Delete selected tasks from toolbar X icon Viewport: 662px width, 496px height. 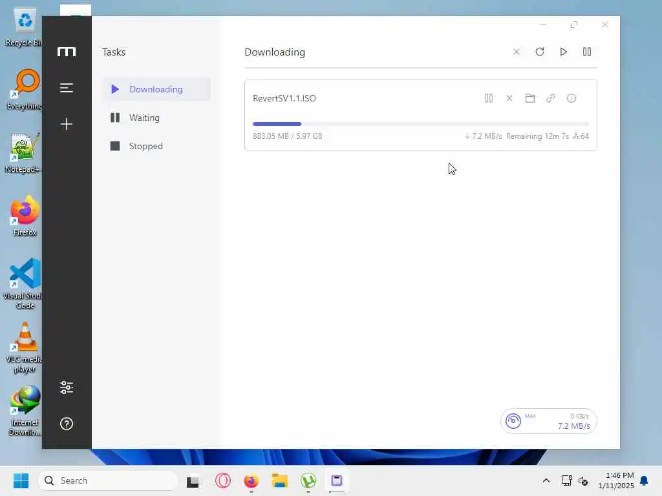tap(517, 52)
